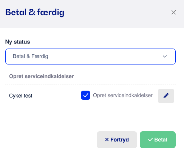Click the selected 'Betal & Færdig' value text
Screen dimensions: 184x154
tap(31, 56)
